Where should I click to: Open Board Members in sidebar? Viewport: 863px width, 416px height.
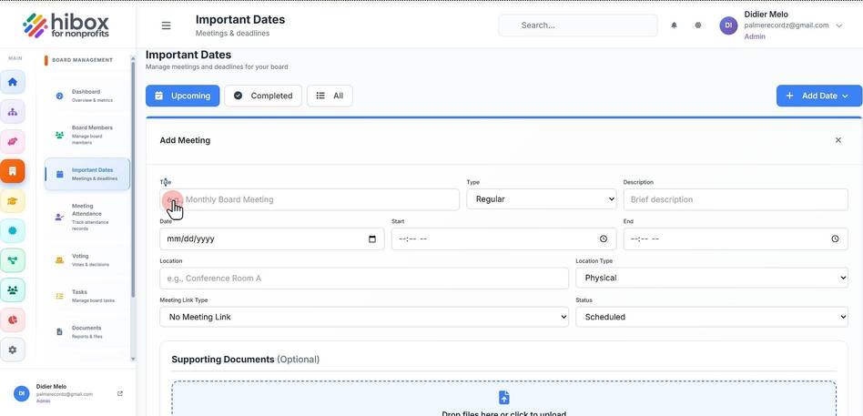(x=87, y=134)
